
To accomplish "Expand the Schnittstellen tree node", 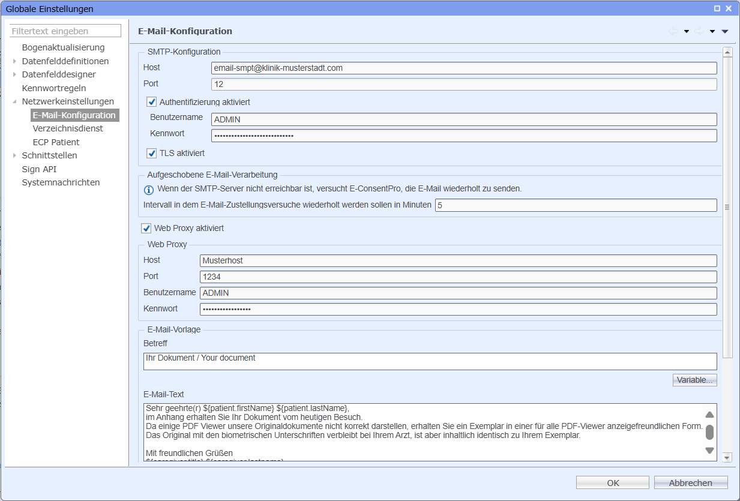I will [15, 155].
